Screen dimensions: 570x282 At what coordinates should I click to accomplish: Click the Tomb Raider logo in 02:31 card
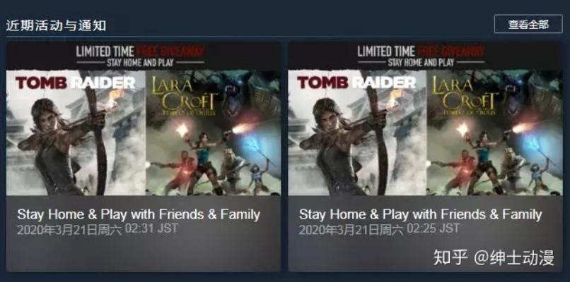75,82
